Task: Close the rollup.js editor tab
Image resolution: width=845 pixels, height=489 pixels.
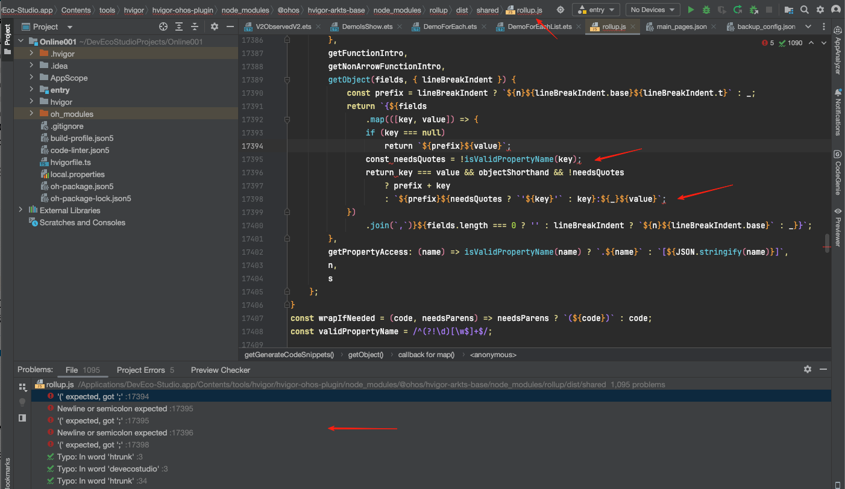Action: click(633, 26)
